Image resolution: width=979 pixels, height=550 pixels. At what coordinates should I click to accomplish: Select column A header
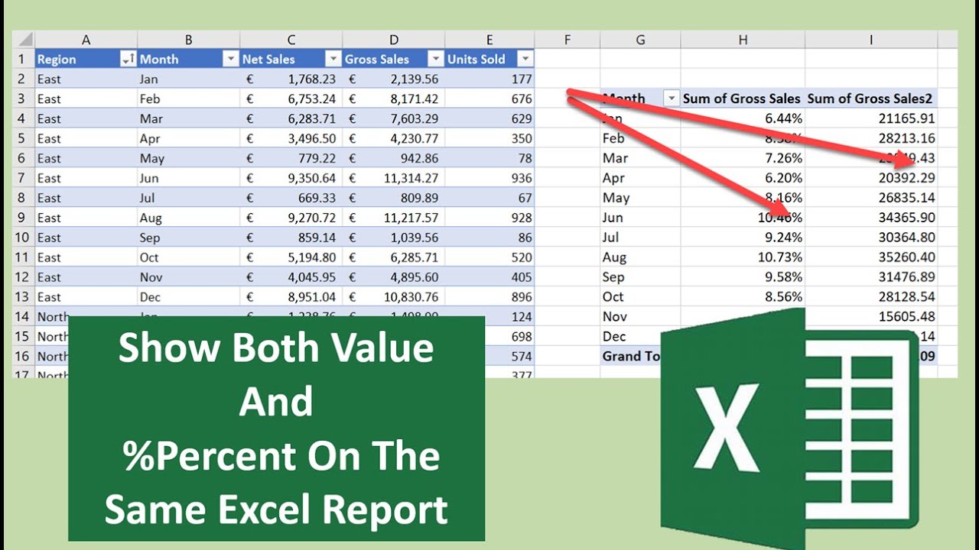86,40
